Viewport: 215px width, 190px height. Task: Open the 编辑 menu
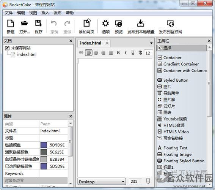tap(21, 13)
